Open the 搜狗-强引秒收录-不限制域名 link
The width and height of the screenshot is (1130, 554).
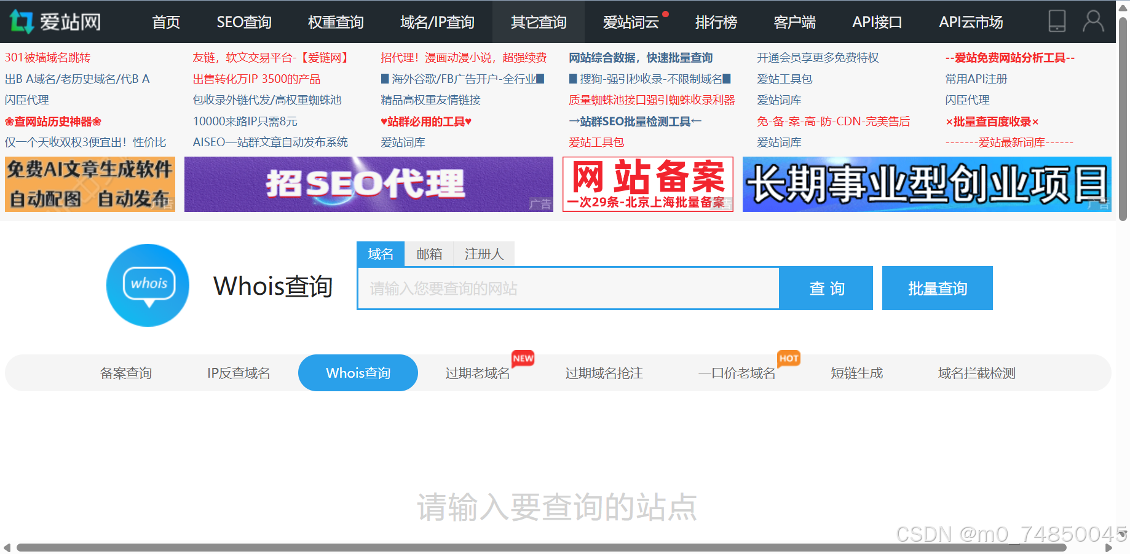(x=650, y=79)
